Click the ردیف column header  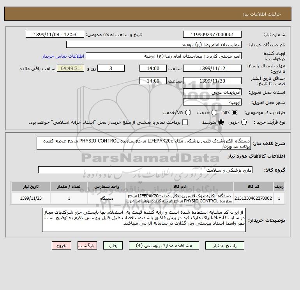279,186
